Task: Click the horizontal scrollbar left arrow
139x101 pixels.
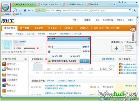Action: (2, 96)
